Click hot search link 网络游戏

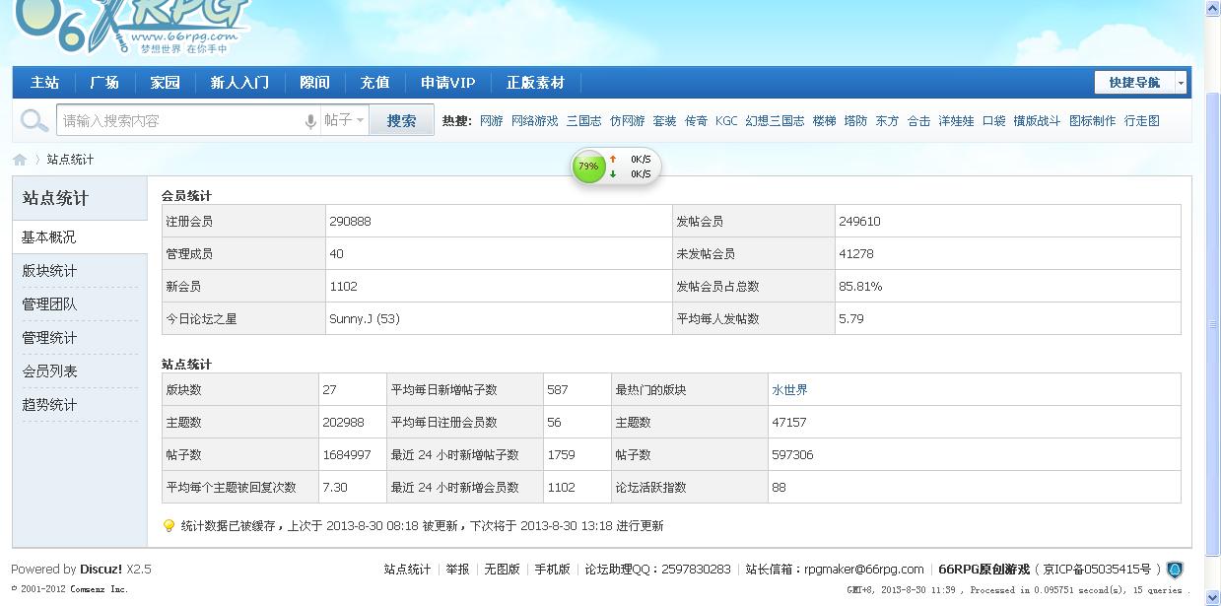pos(535,121)
